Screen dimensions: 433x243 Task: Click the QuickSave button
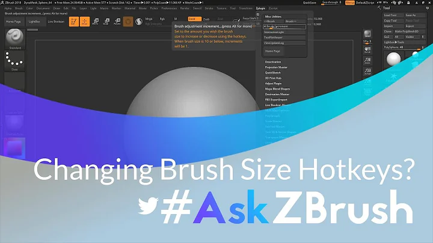click(310, 2)
